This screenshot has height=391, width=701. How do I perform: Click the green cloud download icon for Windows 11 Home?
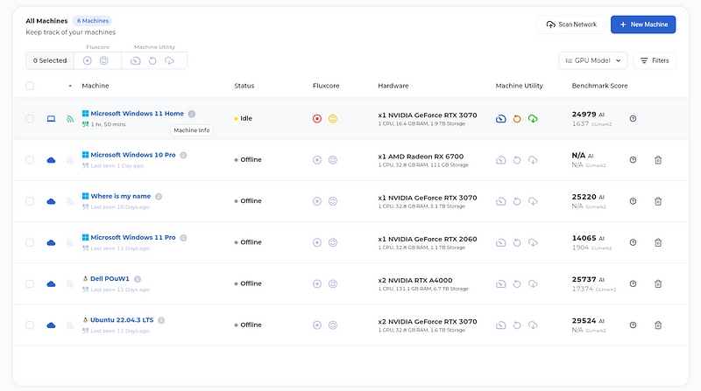pos(533,119)
